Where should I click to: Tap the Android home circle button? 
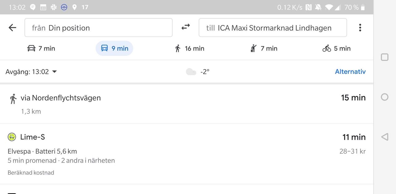[x=384, y=97]
